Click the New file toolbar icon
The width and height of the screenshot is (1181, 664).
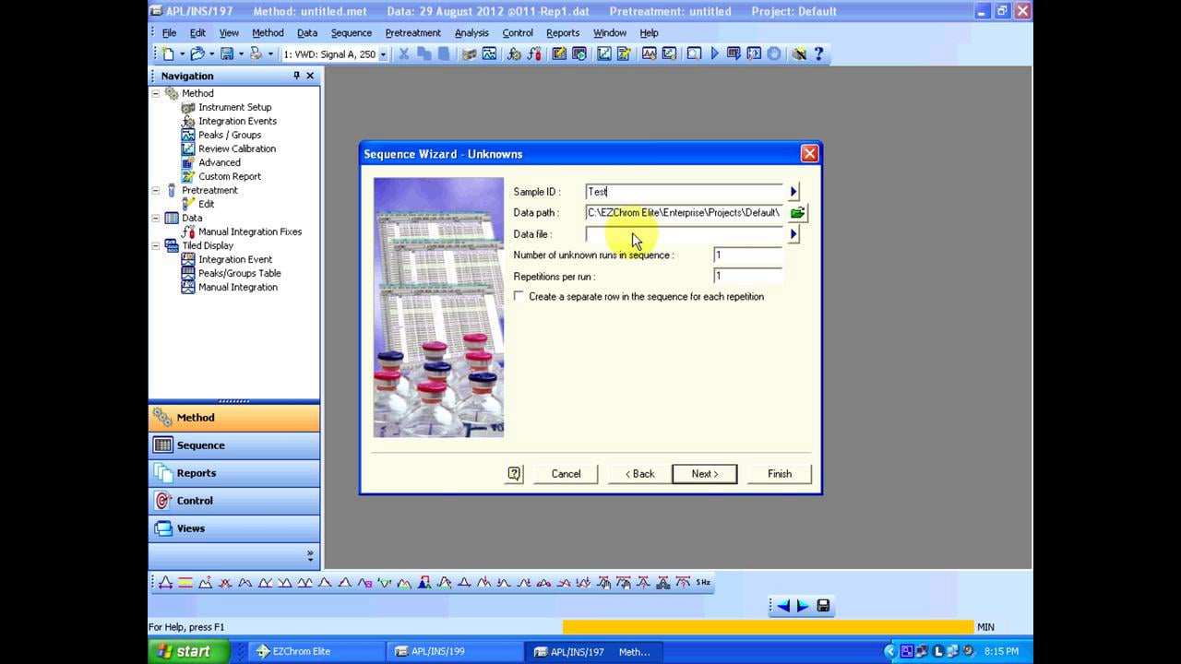tap(168, 54)
